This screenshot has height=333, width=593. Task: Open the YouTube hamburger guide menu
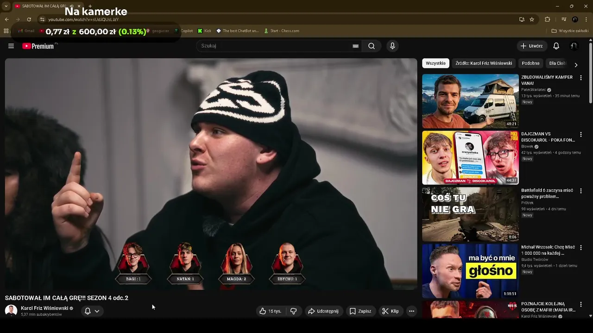(11, 46)
